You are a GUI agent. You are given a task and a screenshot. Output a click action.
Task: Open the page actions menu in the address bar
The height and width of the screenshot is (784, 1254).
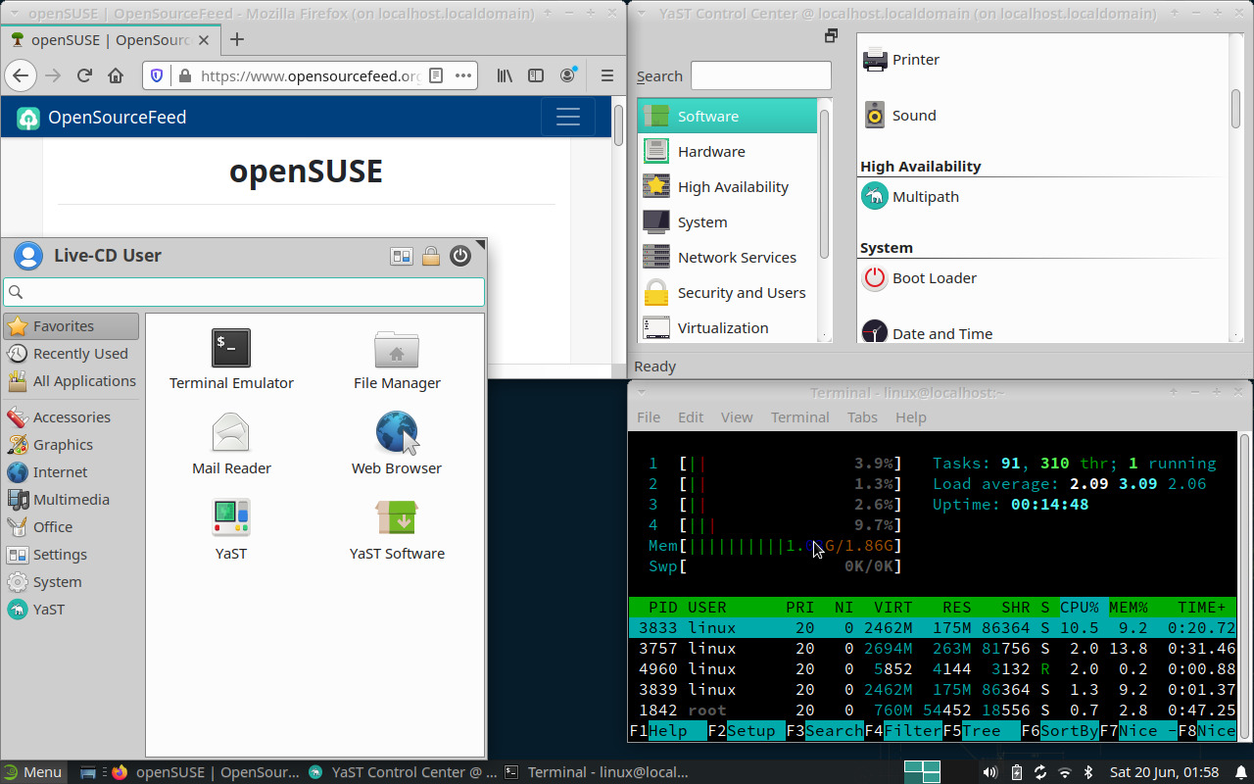click(464, 74)
